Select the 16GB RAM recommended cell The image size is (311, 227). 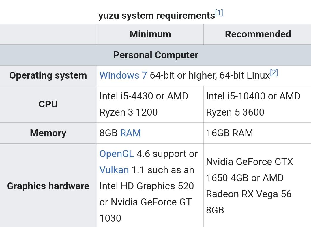point(229,133)
